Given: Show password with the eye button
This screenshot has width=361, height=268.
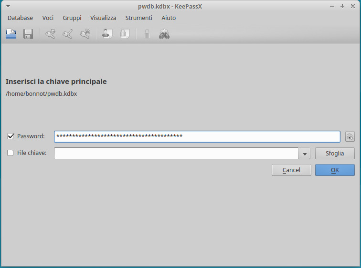Looking at the screenshot, I should coord(350,137).
